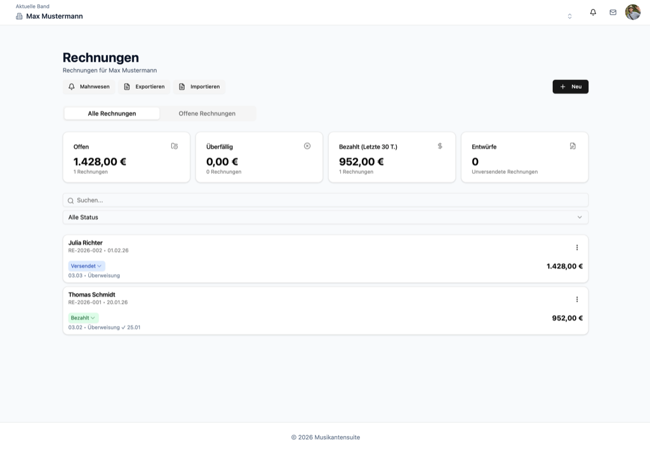The image size is (650, 450).
Task: Click the Max Mustermann band name in header
Action: click(55, 16)
